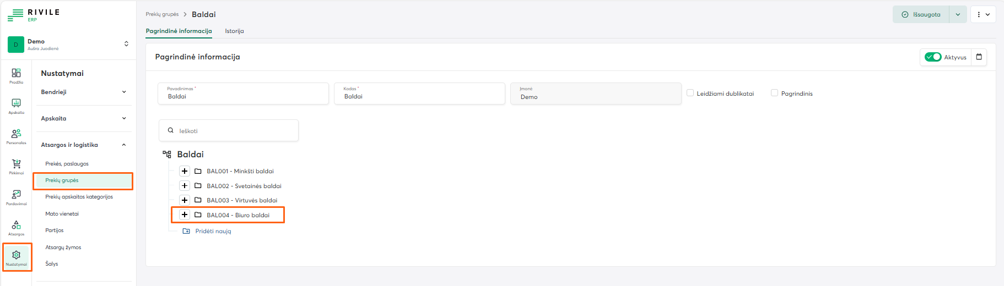
Task: Click the Pridėti naują link
Action: [x=213, y=232]
